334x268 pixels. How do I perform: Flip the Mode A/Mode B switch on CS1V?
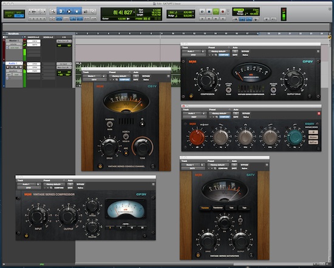coord(126,136)
